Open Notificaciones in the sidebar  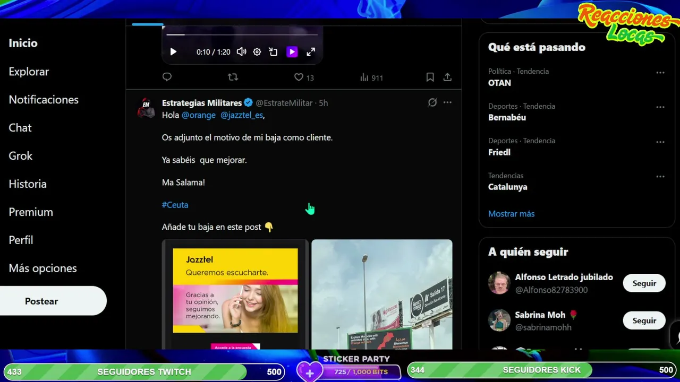[x=44, y=100]
